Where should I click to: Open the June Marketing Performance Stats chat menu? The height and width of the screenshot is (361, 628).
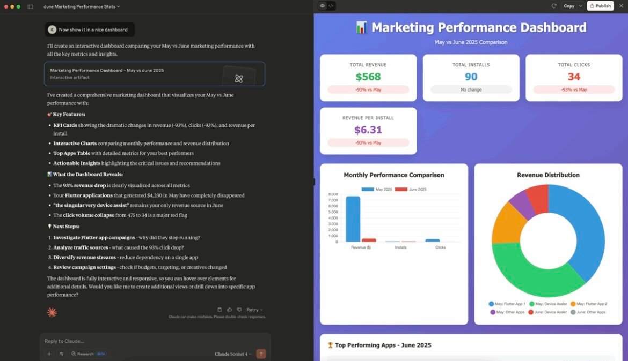pos(82,6)
